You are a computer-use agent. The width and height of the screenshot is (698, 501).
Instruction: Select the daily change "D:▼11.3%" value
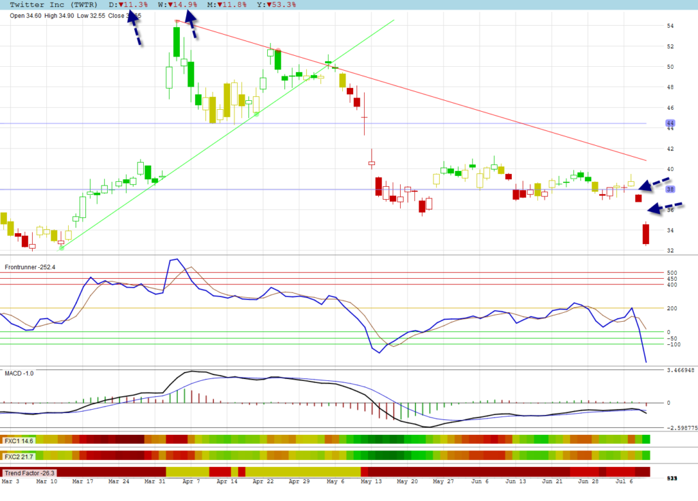pyautogui.click(x=128, y=5)
